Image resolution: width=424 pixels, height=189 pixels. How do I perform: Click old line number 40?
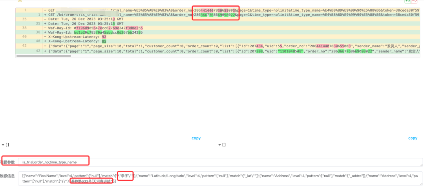(x=24, y=37)
